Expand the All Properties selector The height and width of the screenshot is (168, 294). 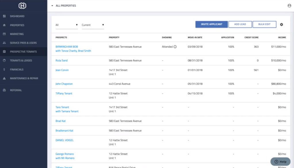pyautogui.click(x=64, y=6)
